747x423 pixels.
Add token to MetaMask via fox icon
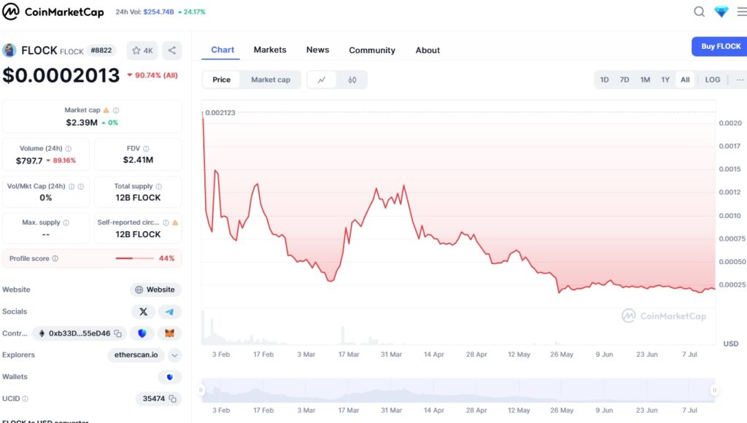(x=170, y=333)
